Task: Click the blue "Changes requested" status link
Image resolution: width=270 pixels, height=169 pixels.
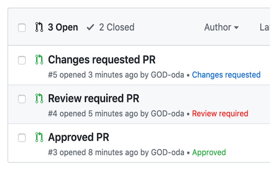Action: [226, 75]
